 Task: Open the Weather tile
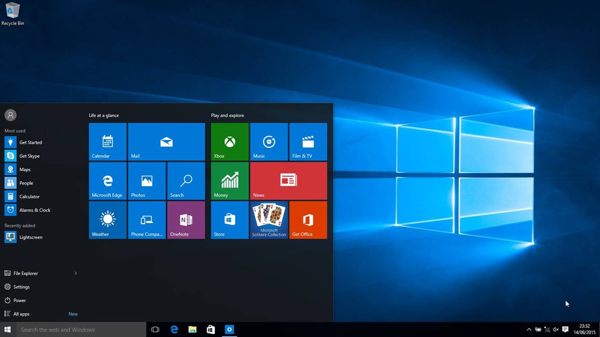[107, 220]
